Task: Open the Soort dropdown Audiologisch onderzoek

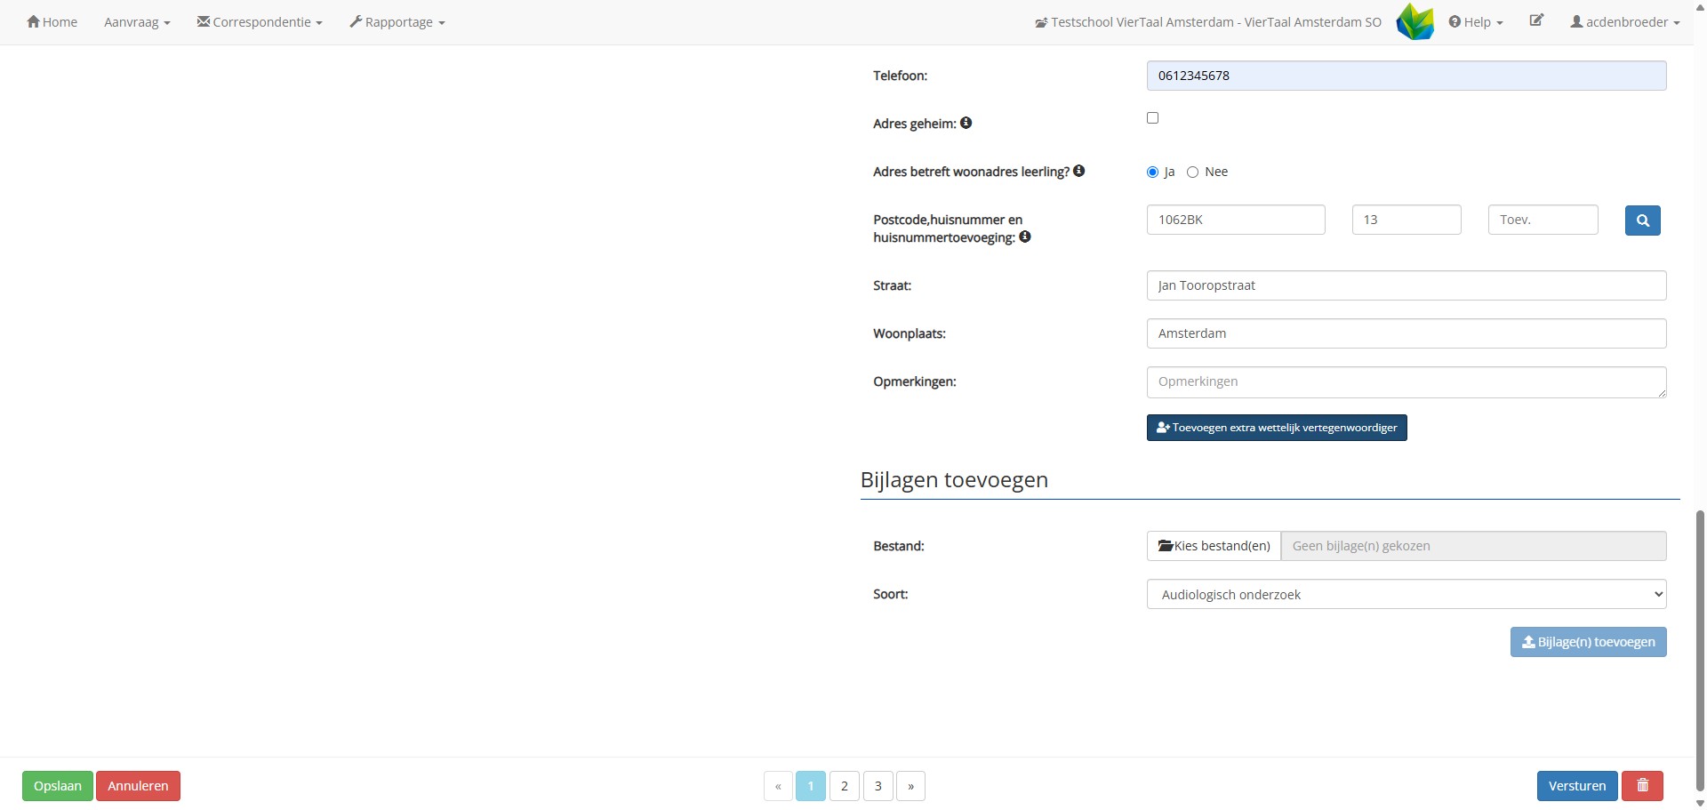Action: point(1406,594)
